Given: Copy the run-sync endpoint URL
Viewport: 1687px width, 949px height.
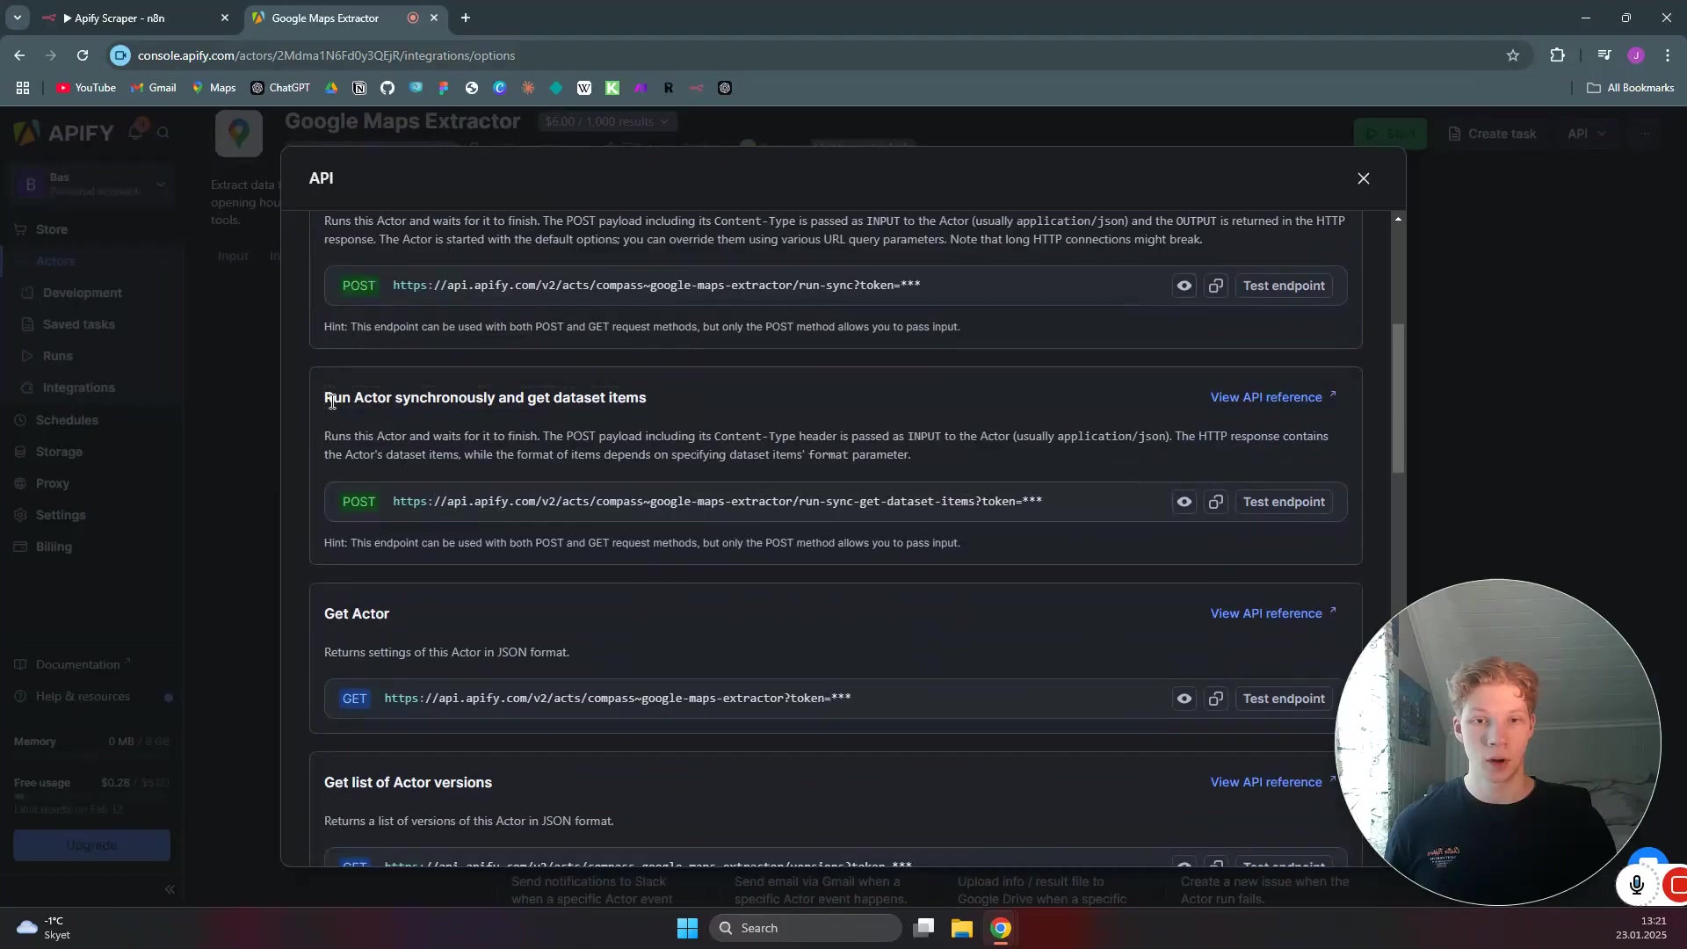Looking at the screenshot, I should (1216, 286).
